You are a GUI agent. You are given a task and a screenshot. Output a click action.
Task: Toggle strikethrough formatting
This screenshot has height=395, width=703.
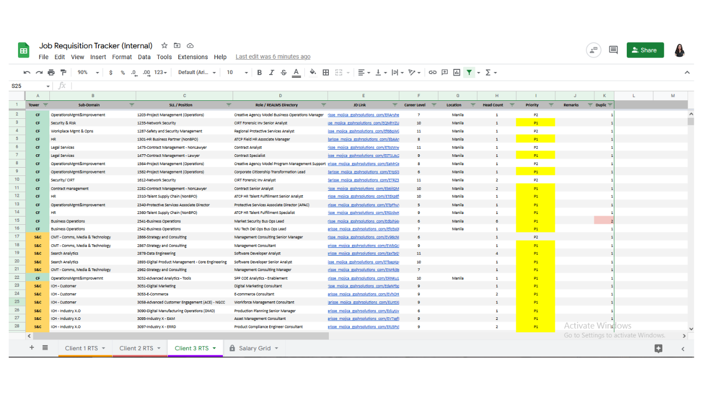click(284, 73)
